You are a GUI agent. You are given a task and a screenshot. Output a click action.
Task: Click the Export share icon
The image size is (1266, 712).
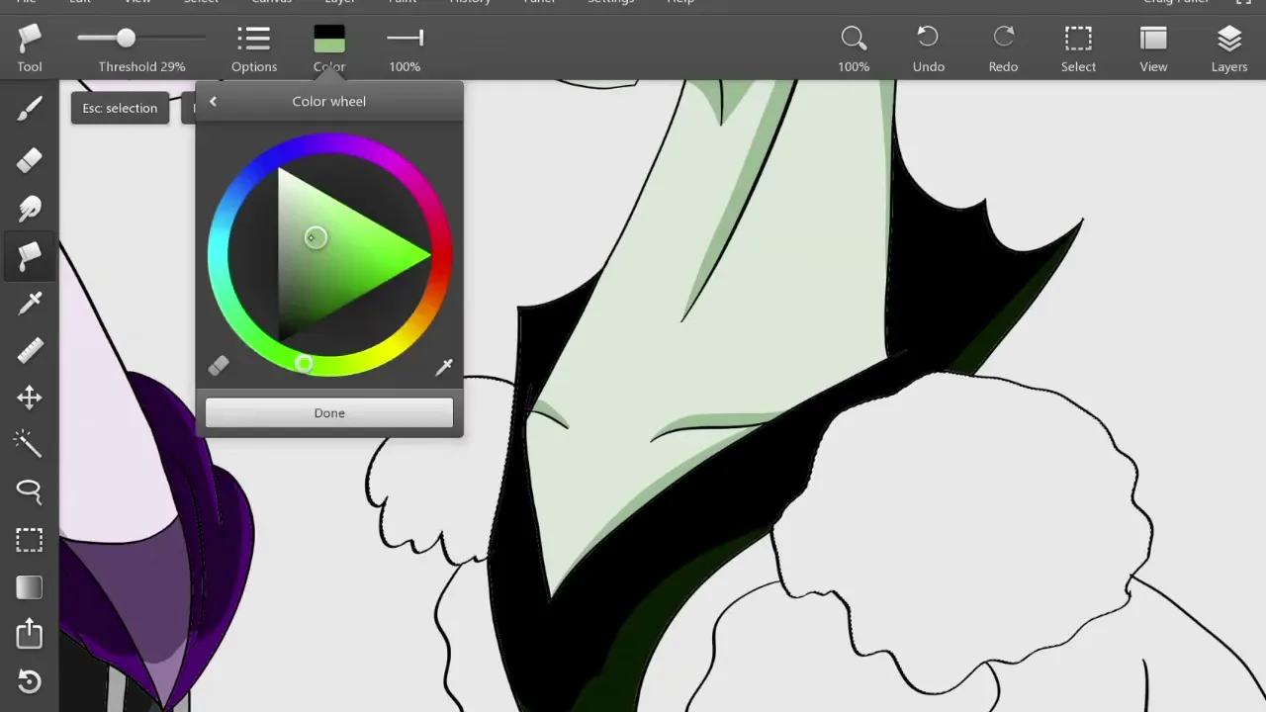(30, 633)
